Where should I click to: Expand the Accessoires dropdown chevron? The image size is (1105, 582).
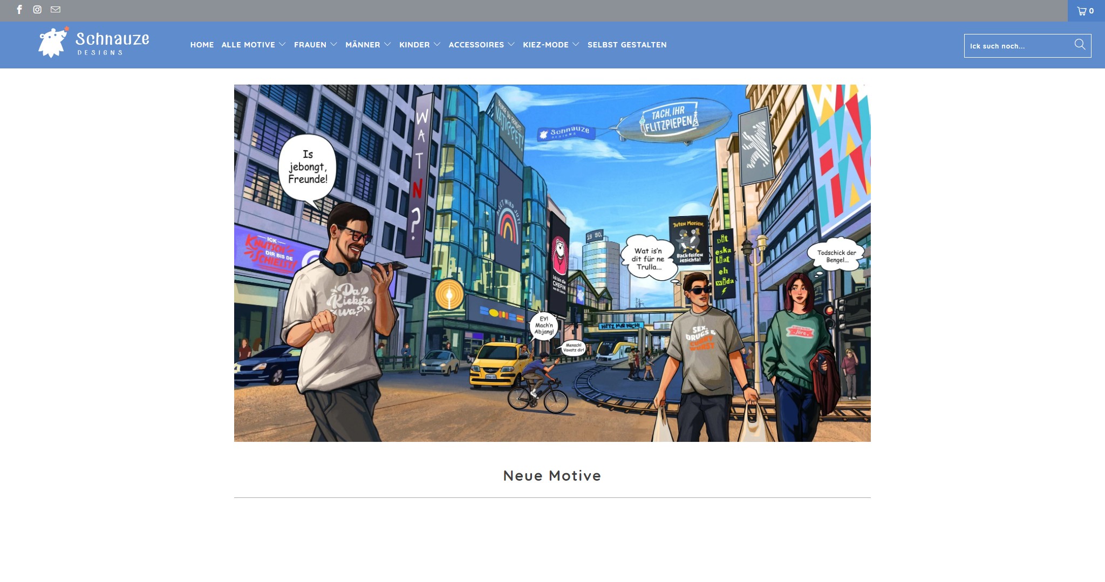tap(511, 45)
